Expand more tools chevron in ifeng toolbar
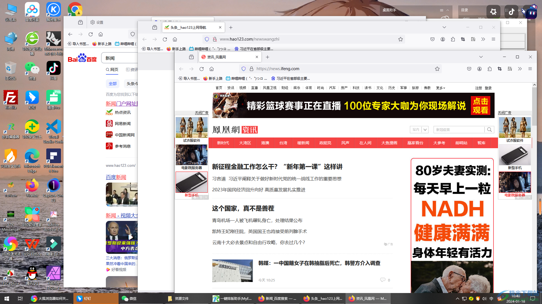The width and height of the screenshot is (542, 304). pos(520,69)
